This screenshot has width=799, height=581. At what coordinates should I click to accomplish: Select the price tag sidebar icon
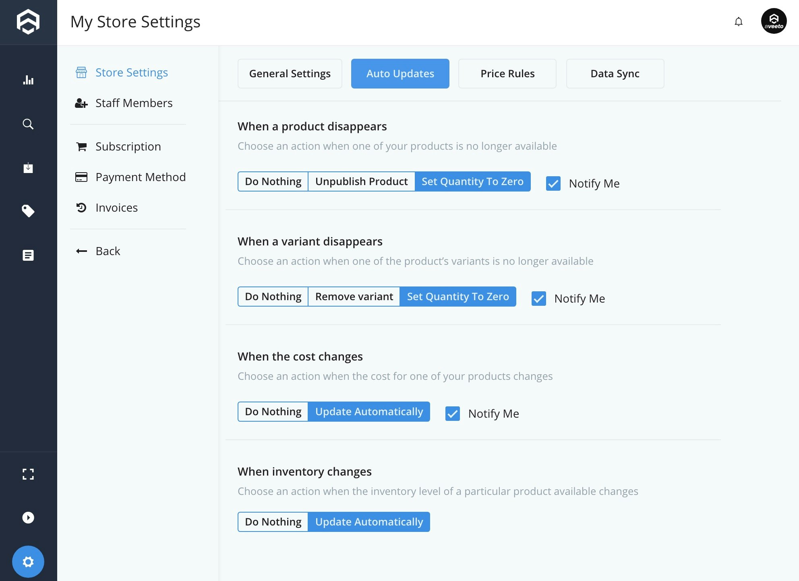28,211
